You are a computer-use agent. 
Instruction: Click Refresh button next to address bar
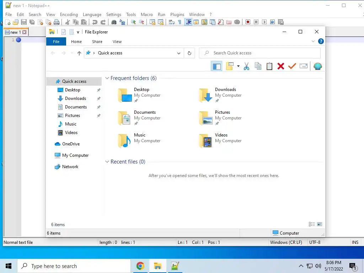coord(189,53)
